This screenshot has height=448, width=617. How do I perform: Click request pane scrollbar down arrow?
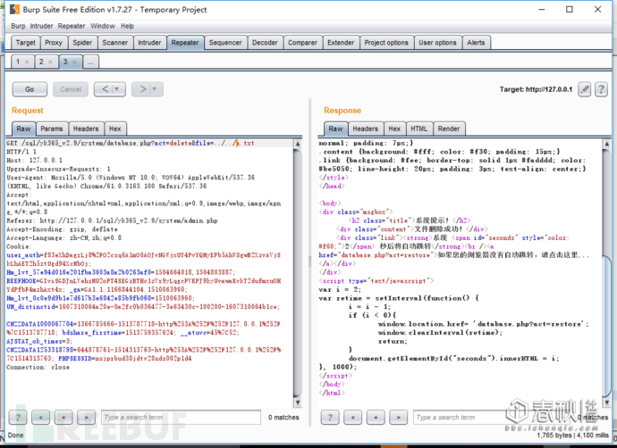tap(298, 402)
